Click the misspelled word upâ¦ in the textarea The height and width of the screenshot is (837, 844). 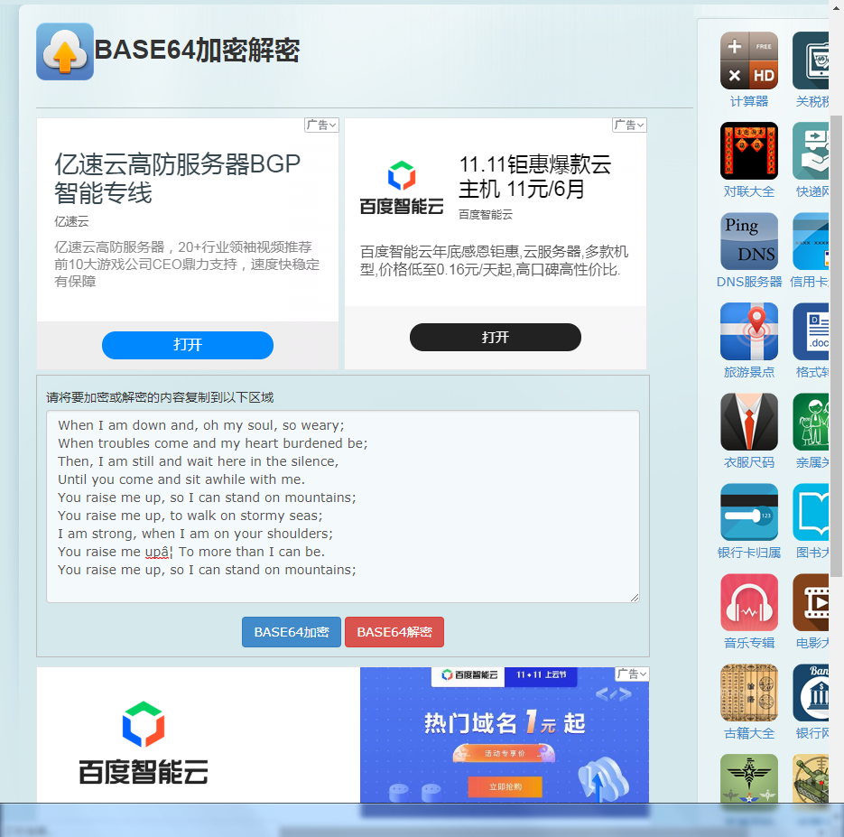pyautogui.click(x=158, y=552)
